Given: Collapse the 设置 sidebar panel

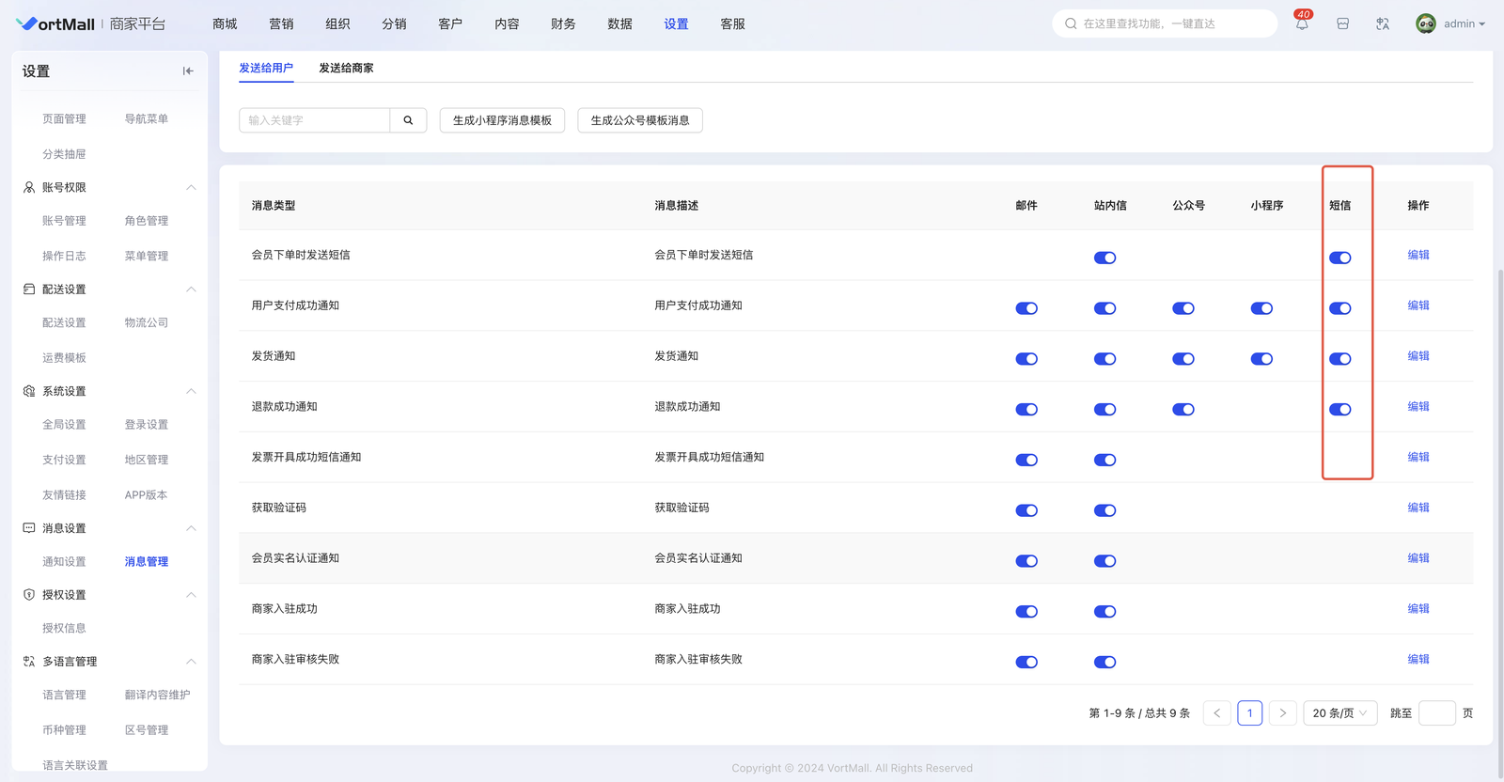Looking at the screenshot, I should tap(188, 71).
